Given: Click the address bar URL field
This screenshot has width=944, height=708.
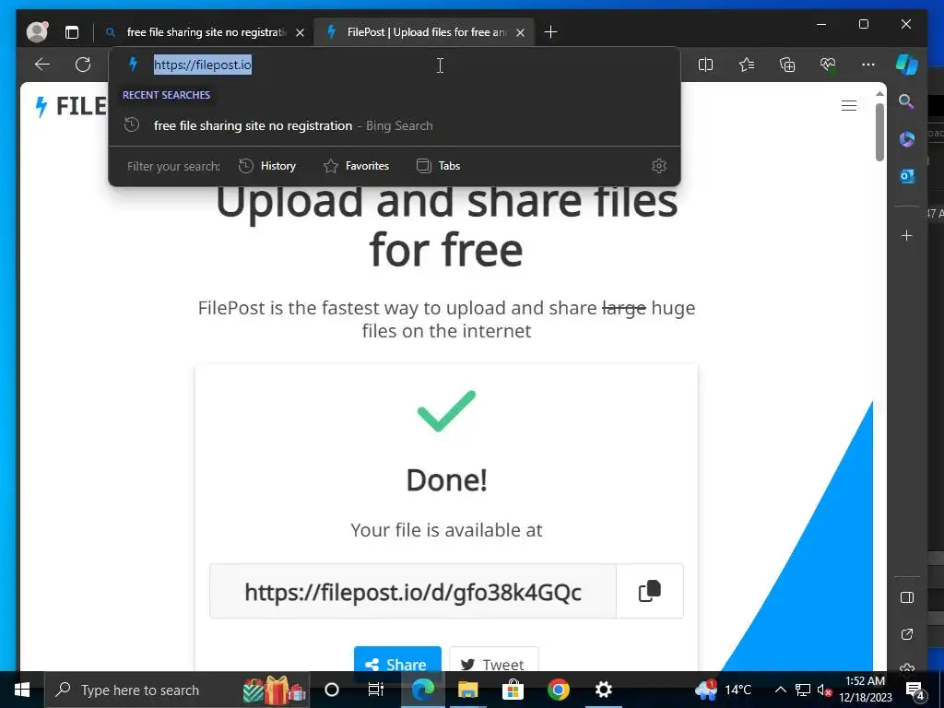Looking at the screenshot, I should coord(395,65).
